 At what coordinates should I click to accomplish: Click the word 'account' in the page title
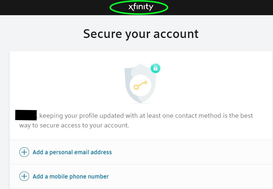pyautogui.click(x=176, y=34)
